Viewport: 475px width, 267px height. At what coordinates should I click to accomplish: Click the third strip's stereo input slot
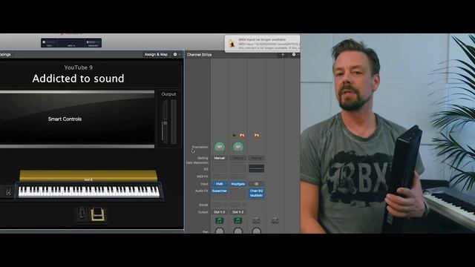256,184
